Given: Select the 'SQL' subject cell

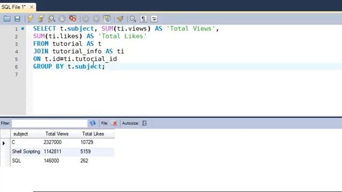Looking at the screenshot, I should [17, 161].
